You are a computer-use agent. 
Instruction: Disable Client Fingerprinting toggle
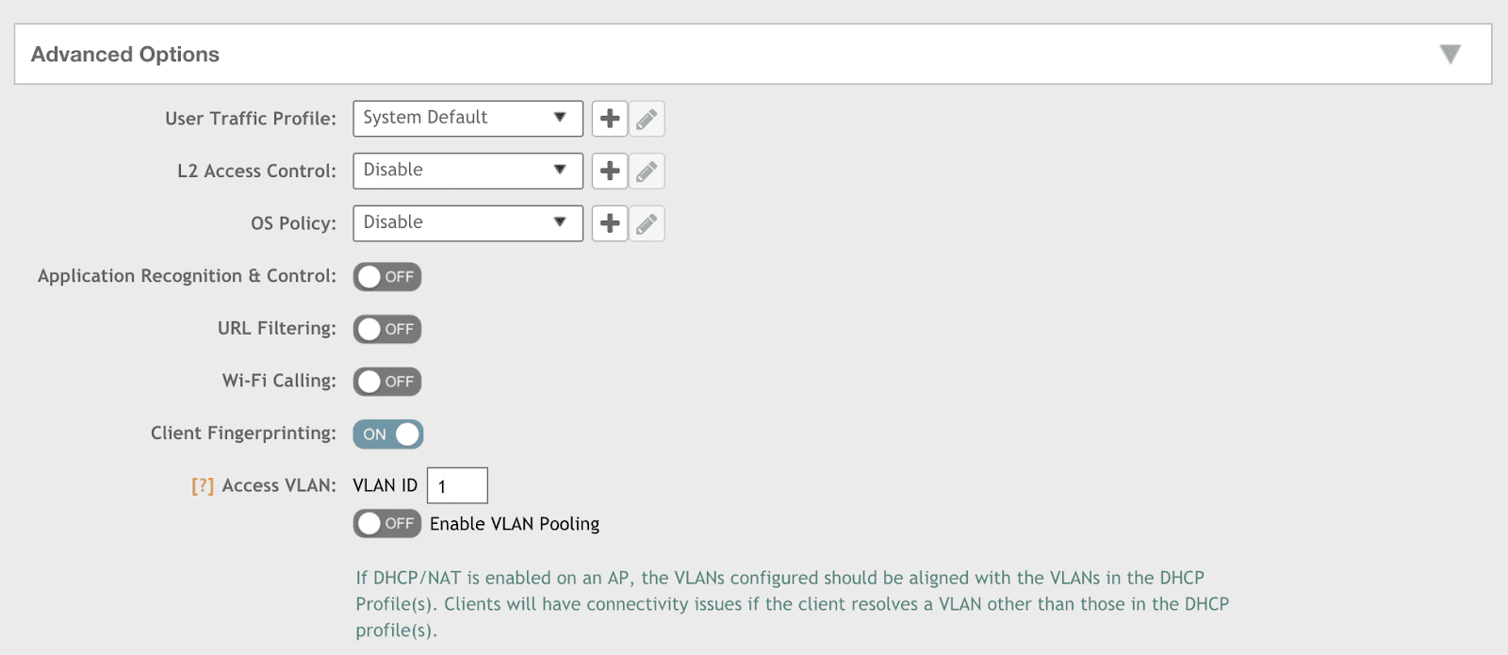click(x=388, y=434)
